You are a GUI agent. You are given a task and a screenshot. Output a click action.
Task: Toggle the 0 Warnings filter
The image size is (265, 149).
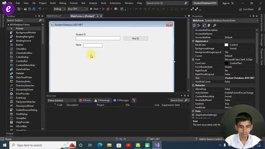click(102, 100)
